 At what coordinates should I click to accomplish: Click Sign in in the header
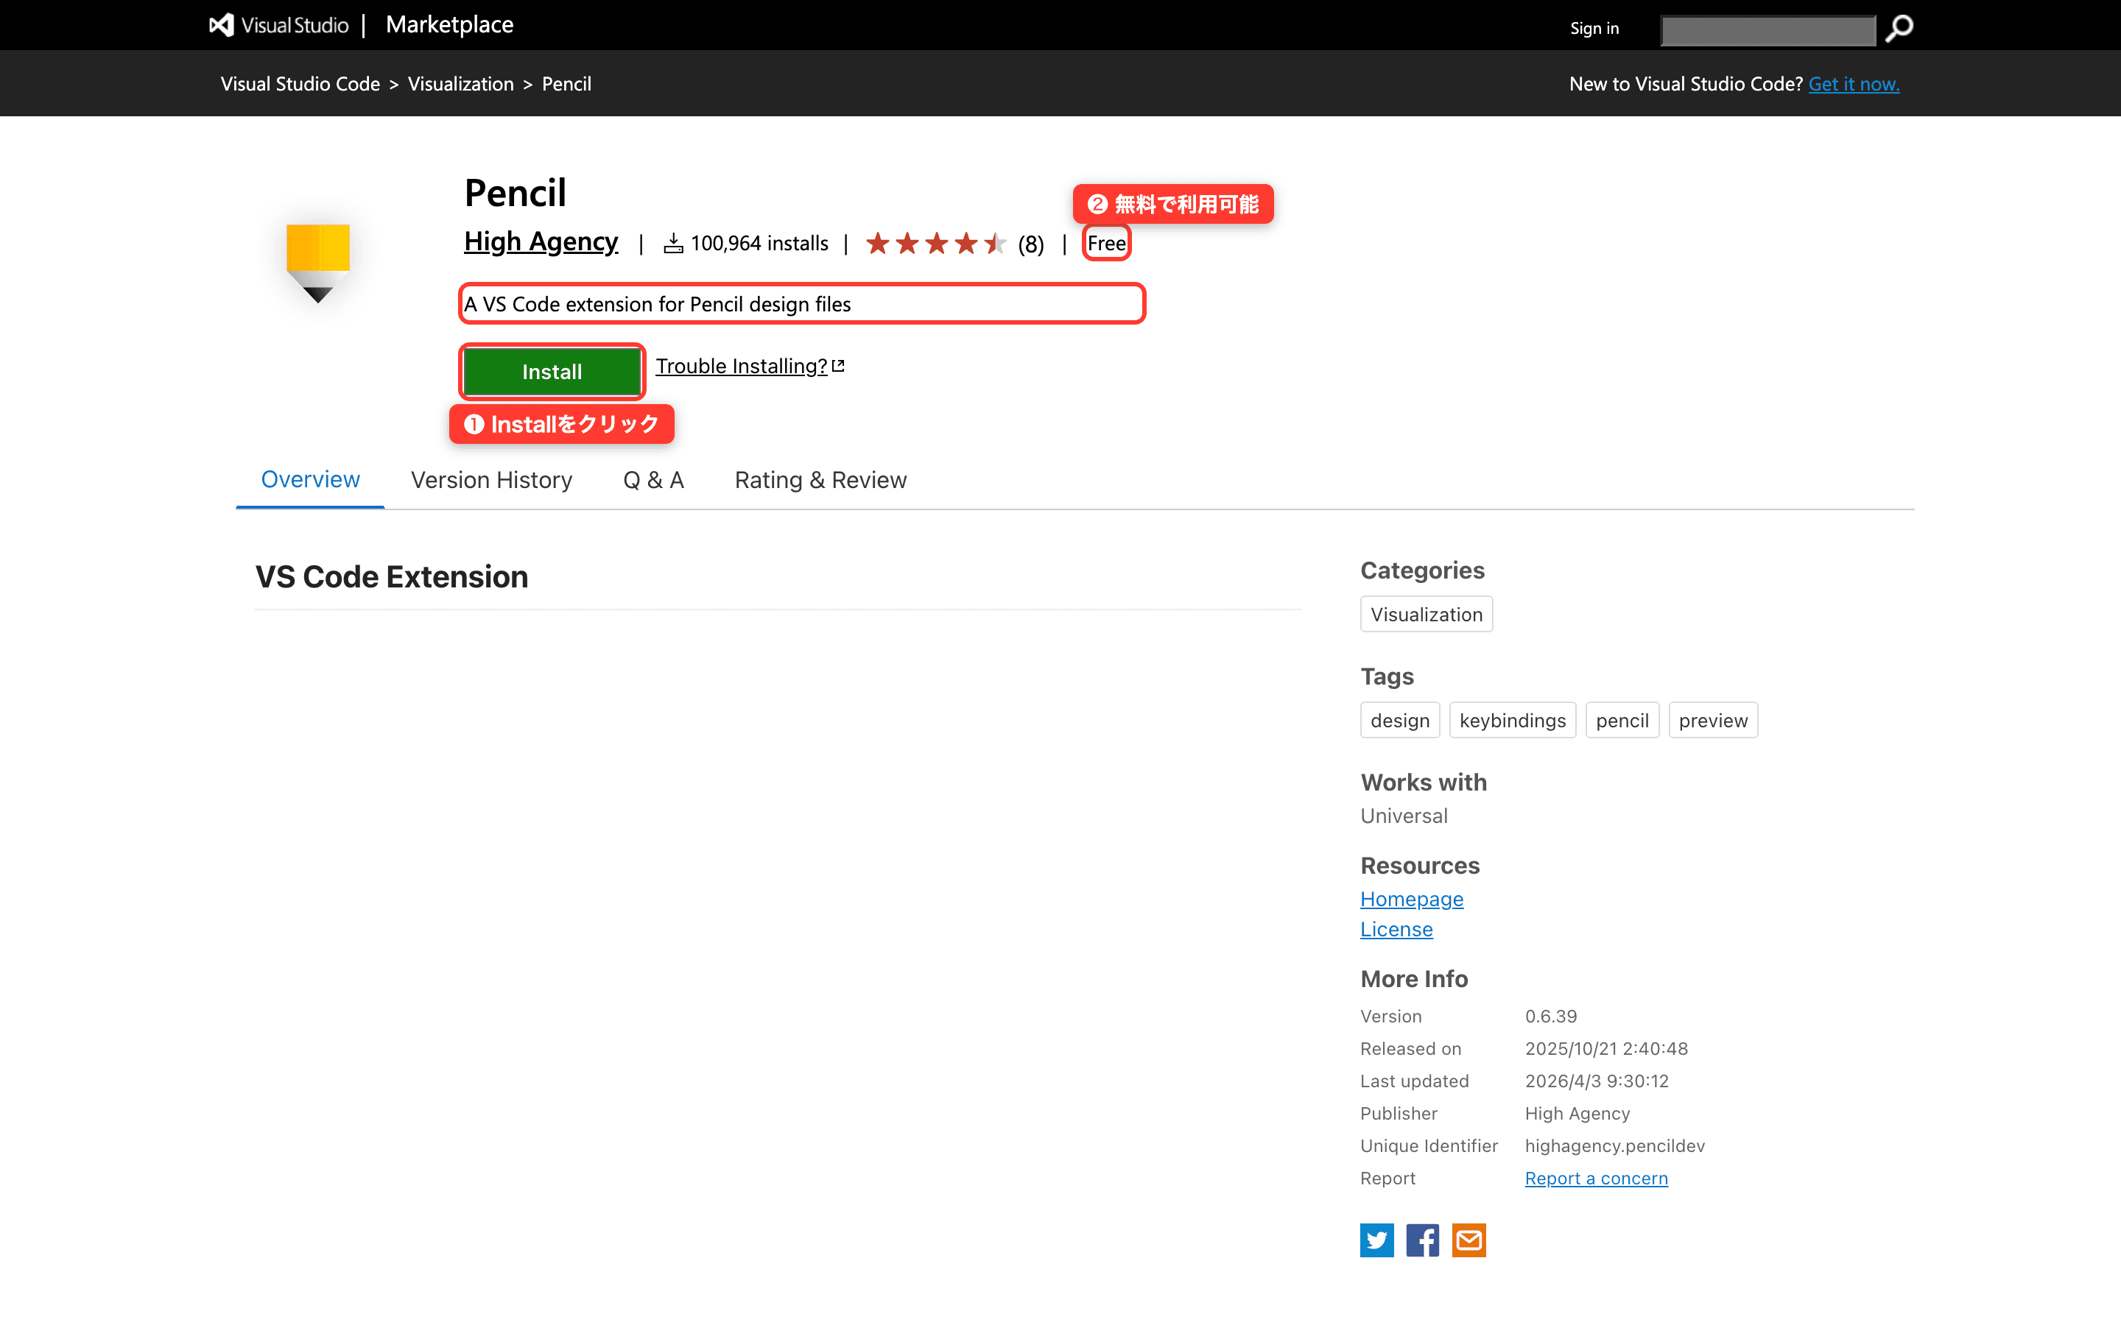(1594, 28)
